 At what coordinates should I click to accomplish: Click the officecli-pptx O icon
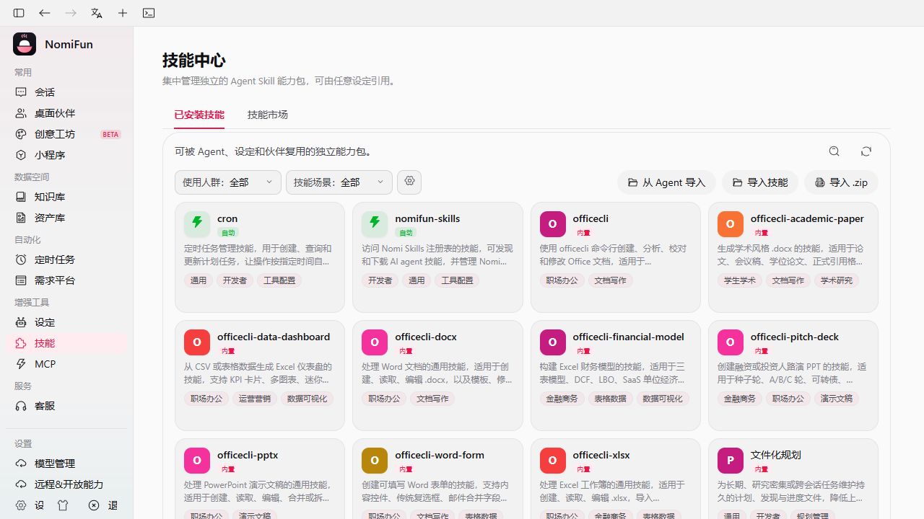click(197, 461)
